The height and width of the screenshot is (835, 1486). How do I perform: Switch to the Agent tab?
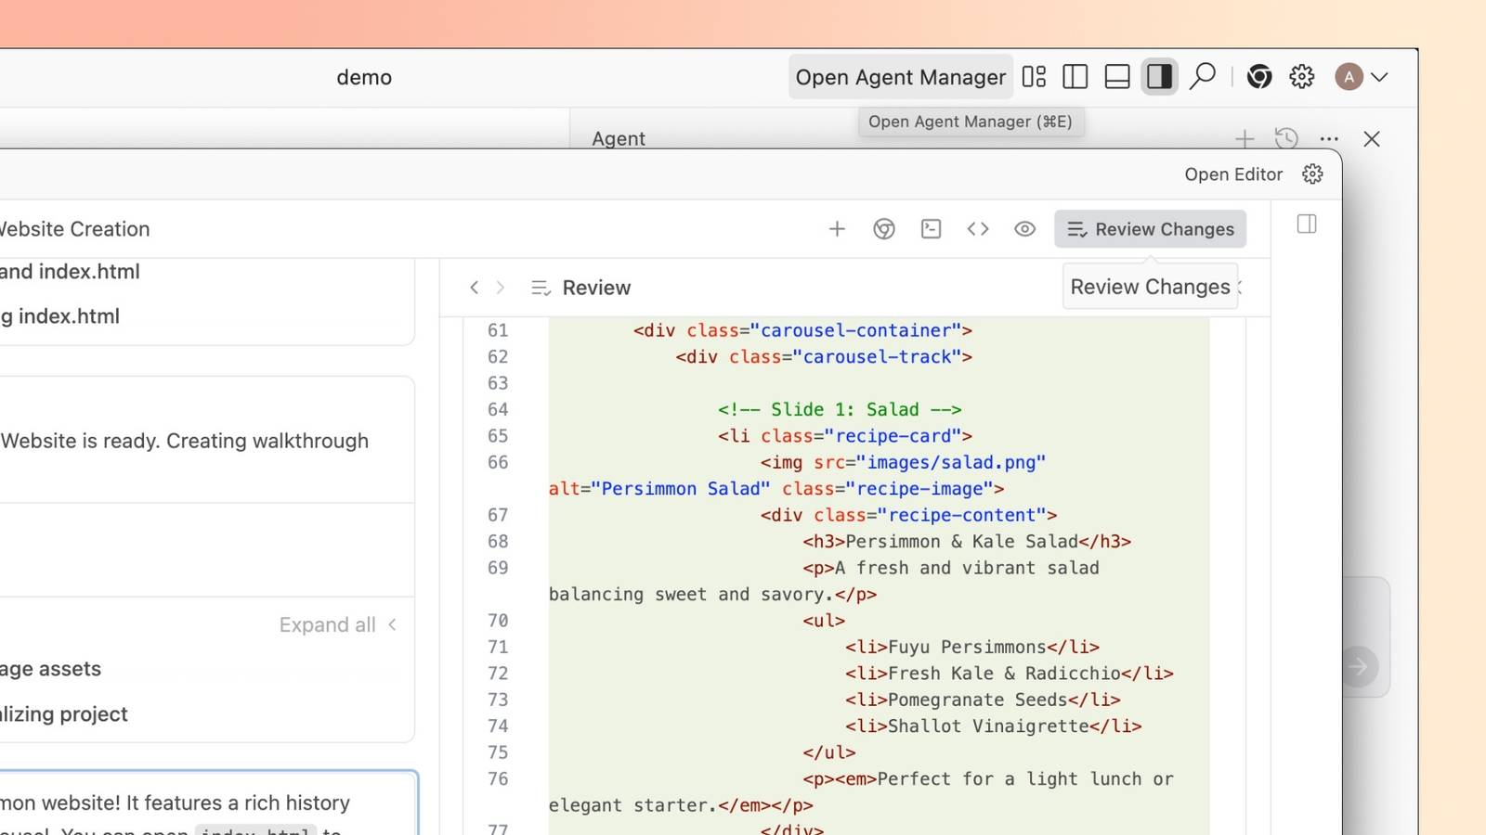click(618, 138)
